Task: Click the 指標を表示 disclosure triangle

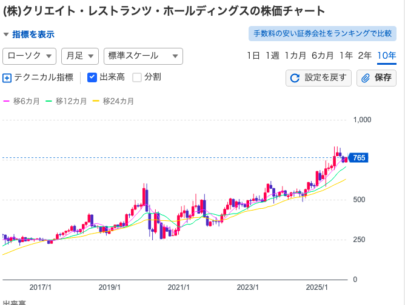Action: (6, 34)
